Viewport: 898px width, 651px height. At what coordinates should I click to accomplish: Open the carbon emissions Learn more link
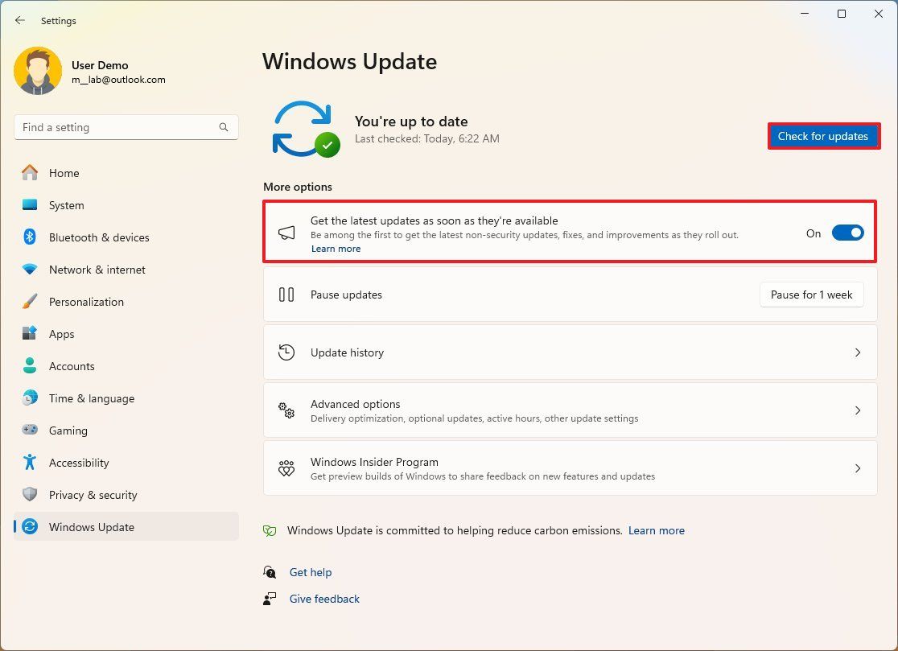point(657,530)
